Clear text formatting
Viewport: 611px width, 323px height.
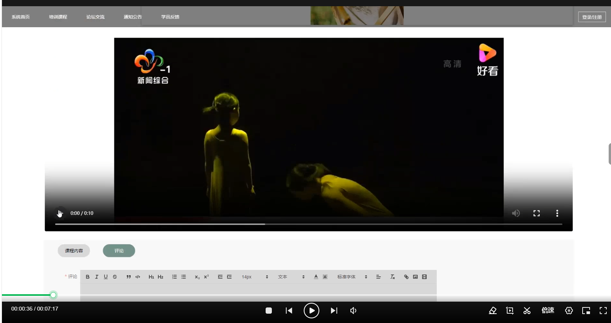(392, 277)
